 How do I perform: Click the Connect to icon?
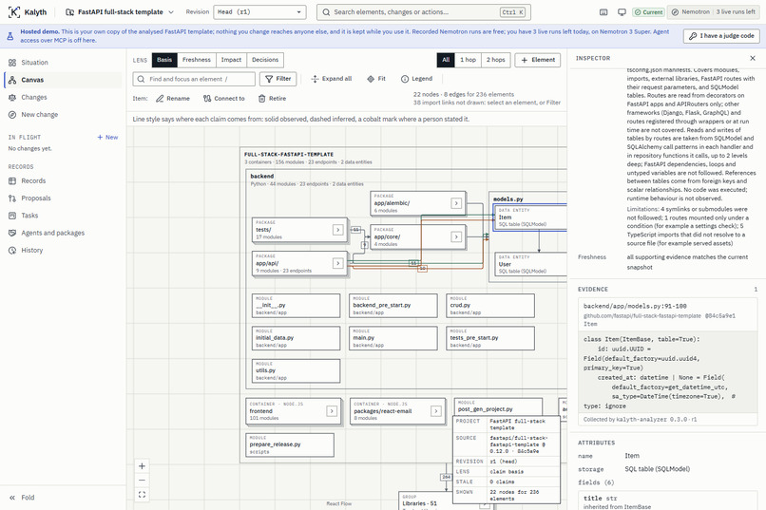207,99
